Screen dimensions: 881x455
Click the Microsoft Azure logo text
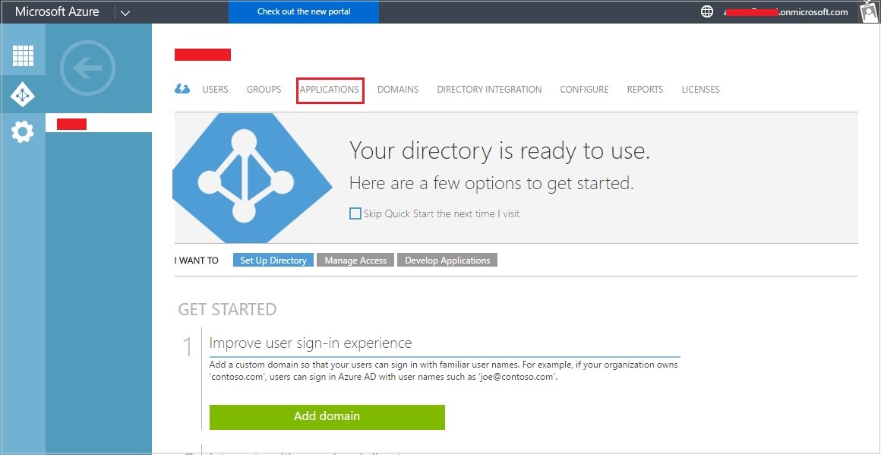tap(57, 12)
